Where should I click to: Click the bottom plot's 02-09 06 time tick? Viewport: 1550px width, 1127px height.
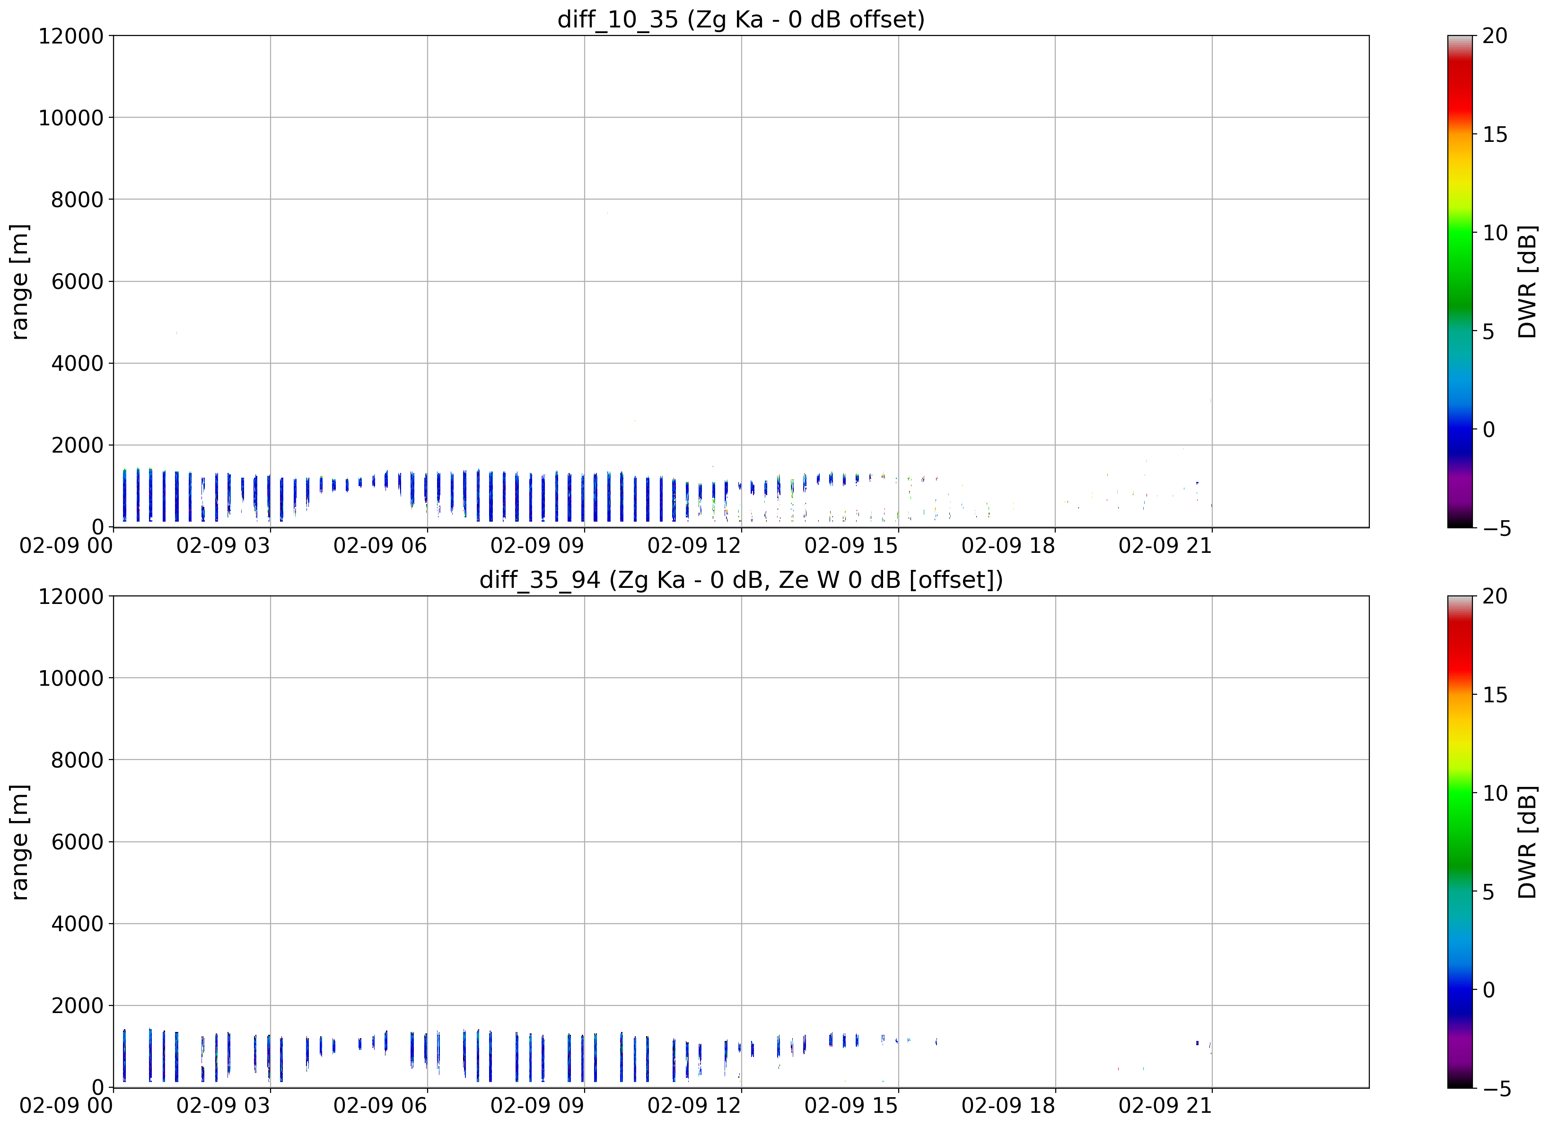(x=380, y=1106)
